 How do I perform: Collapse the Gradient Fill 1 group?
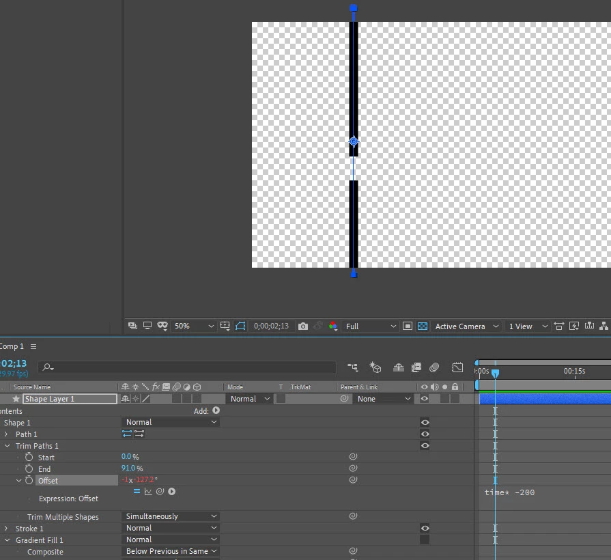7,540
